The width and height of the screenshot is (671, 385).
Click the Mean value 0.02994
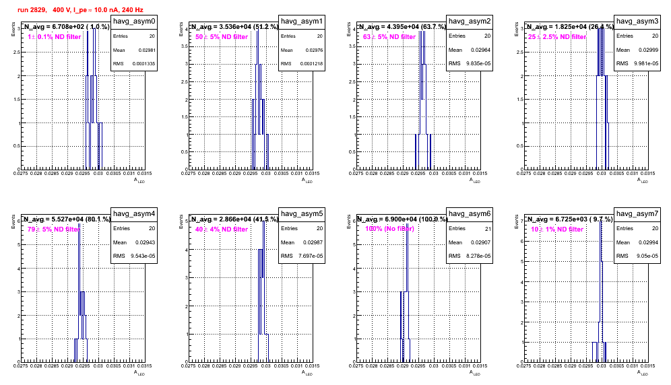(x=649, y=242)
